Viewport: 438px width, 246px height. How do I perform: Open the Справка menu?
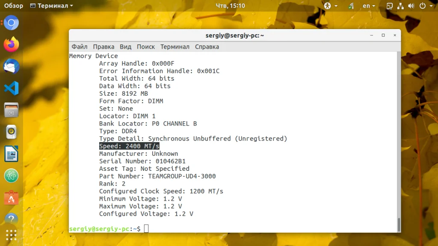pos(207,47)
